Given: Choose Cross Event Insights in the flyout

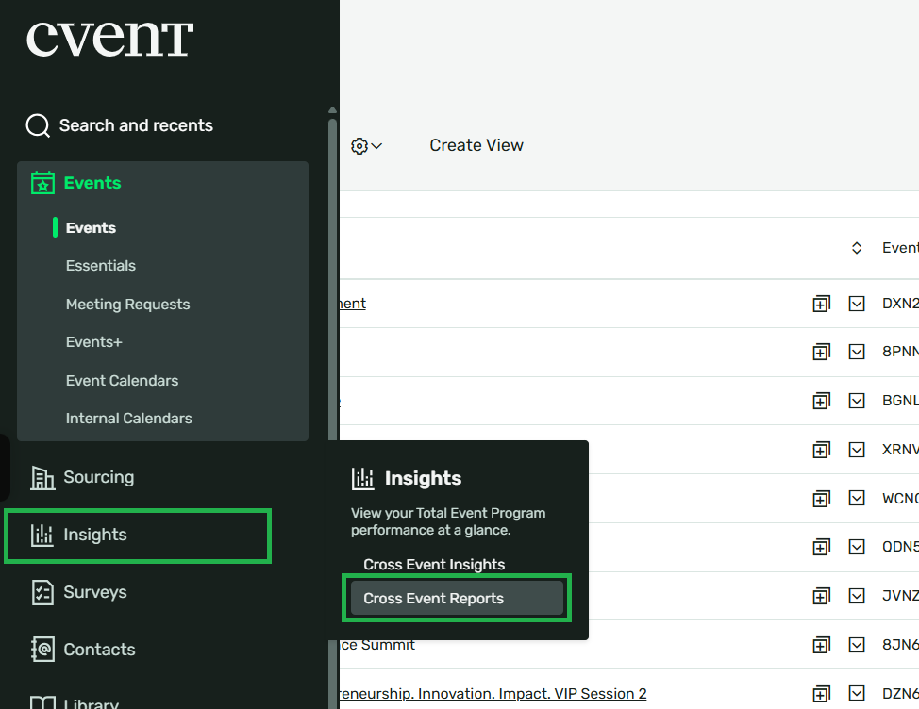Looking at the screenshot, I should coord(434,565).
